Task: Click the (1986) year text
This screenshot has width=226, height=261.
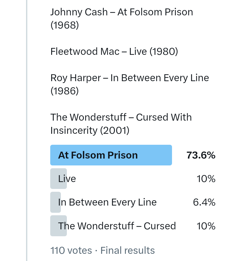Action: (64, 91)
